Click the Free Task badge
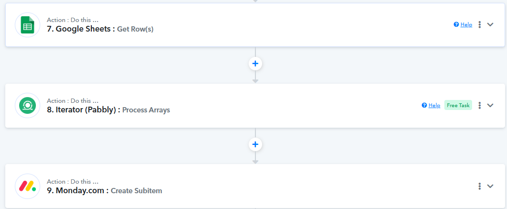 [458, 105]
